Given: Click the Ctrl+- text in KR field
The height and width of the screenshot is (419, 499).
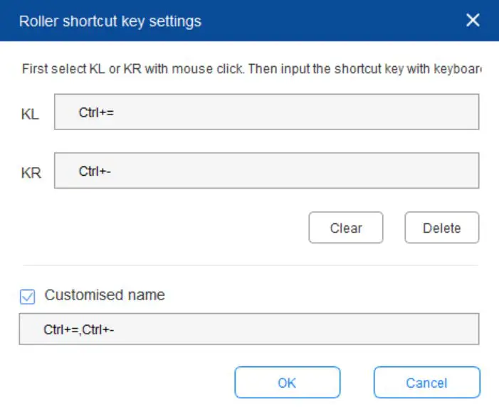Looking at the screenshot, I should point(95,171).
